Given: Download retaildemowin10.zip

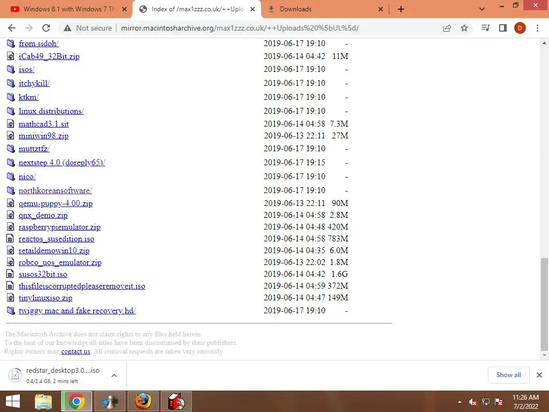Looking at the screenshot, I should pyautogui.click(x=54, y=251).
